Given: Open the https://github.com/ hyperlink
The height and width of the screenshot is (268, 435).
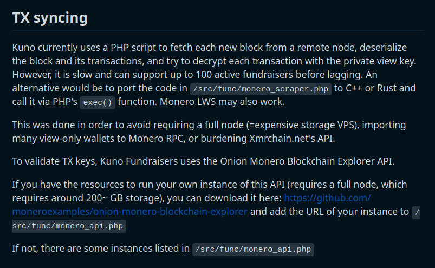Looking at the screenshot, I should click(327, 198).
